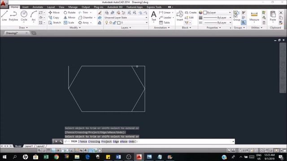Choose the Crossing option in command line
The width and height of the screenshot is (287, 161).
point(94,141)
